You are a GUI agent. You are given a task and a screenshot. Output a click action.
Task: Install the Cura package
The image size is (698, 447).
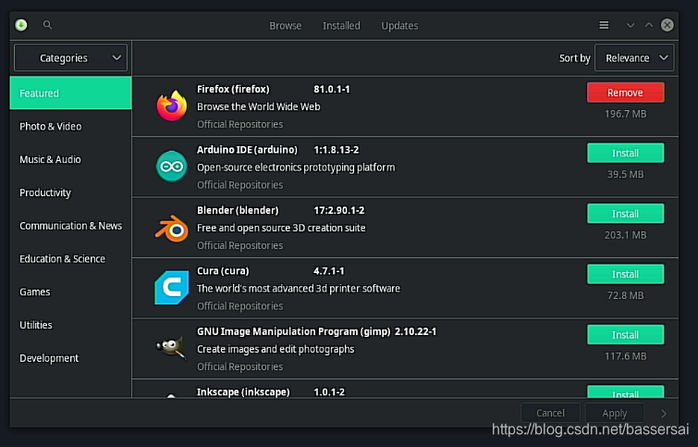pos(626,275)
